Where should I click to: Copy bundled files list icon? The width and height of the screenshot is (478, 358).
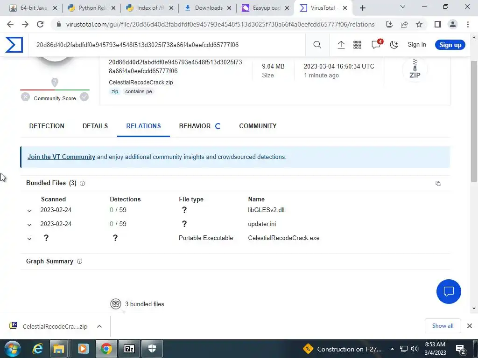click(438, 183)
